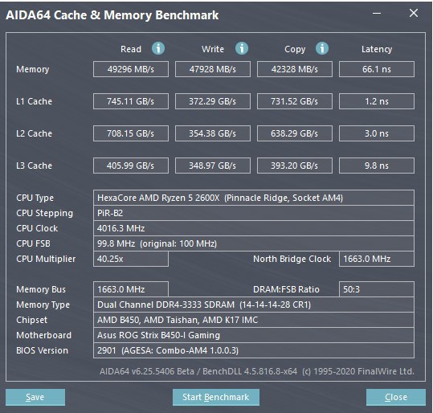
Task: Click the L3 Cache Write value 348.97 GB/s
Action: 213,166
